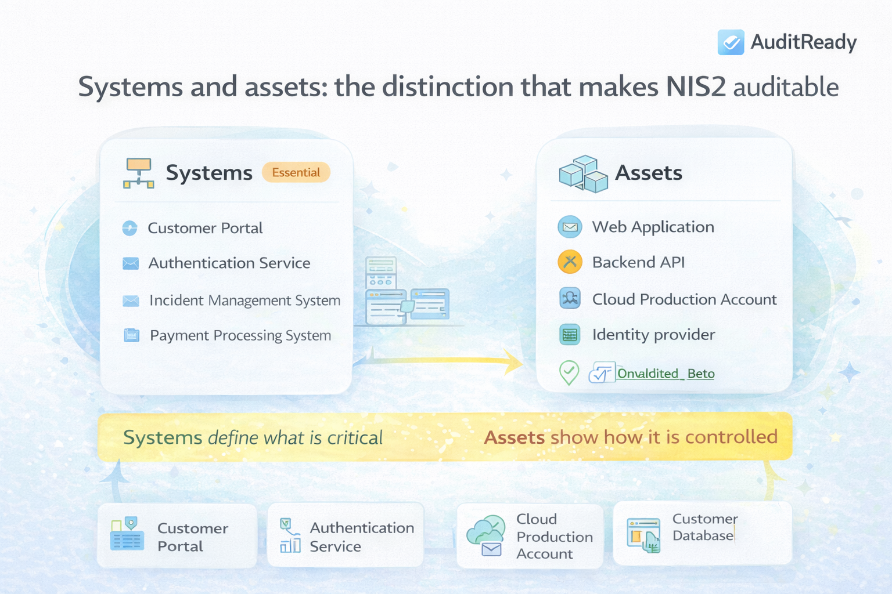Open the Authentication Service bottom card
The image size is (892, 594).
pos(346,536)
